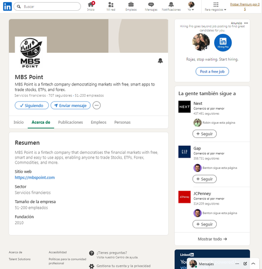The width and height of the screenshot is (262, 269).
Task: Open the ad options three-dot menu
Action: (x=246, y=23)
